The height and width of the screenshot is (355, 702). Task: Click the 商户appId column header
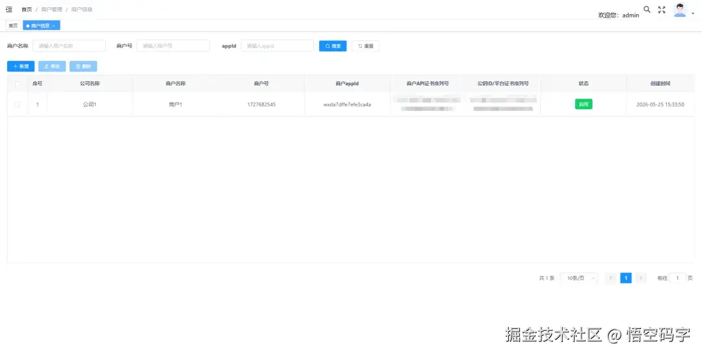point(347,84)
